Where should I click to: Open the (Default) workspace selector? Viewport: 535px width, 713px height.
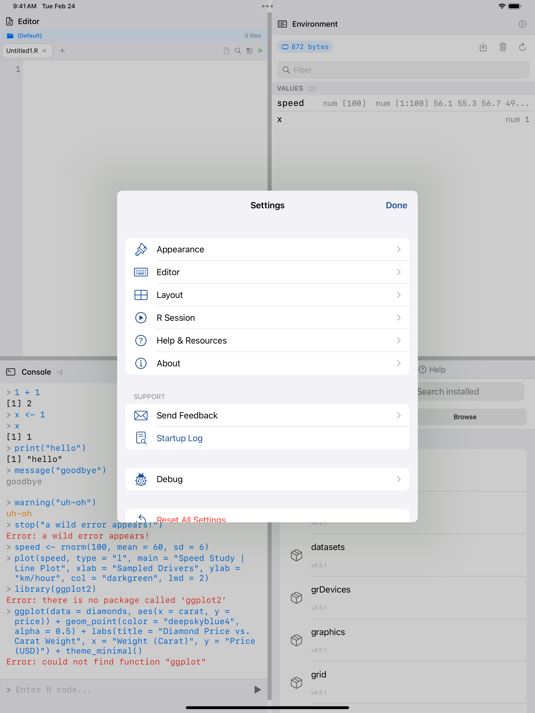click(x=29, y=35)
